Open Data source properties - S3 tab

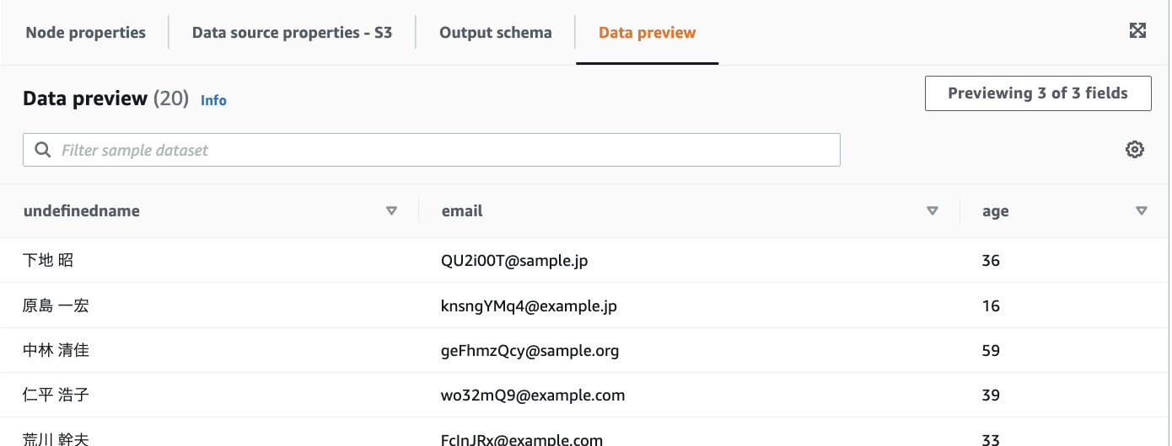point(292,33)
